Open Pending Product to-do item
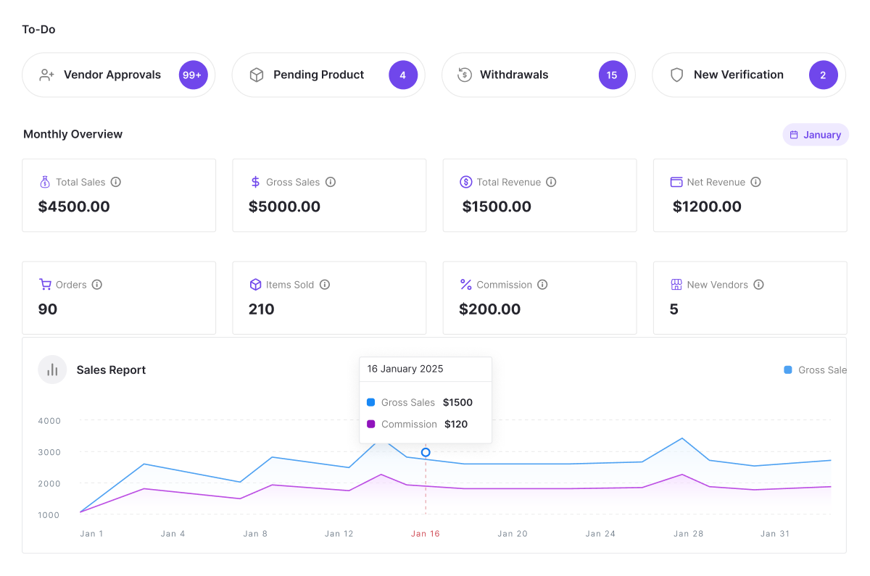 pos(318,75)
